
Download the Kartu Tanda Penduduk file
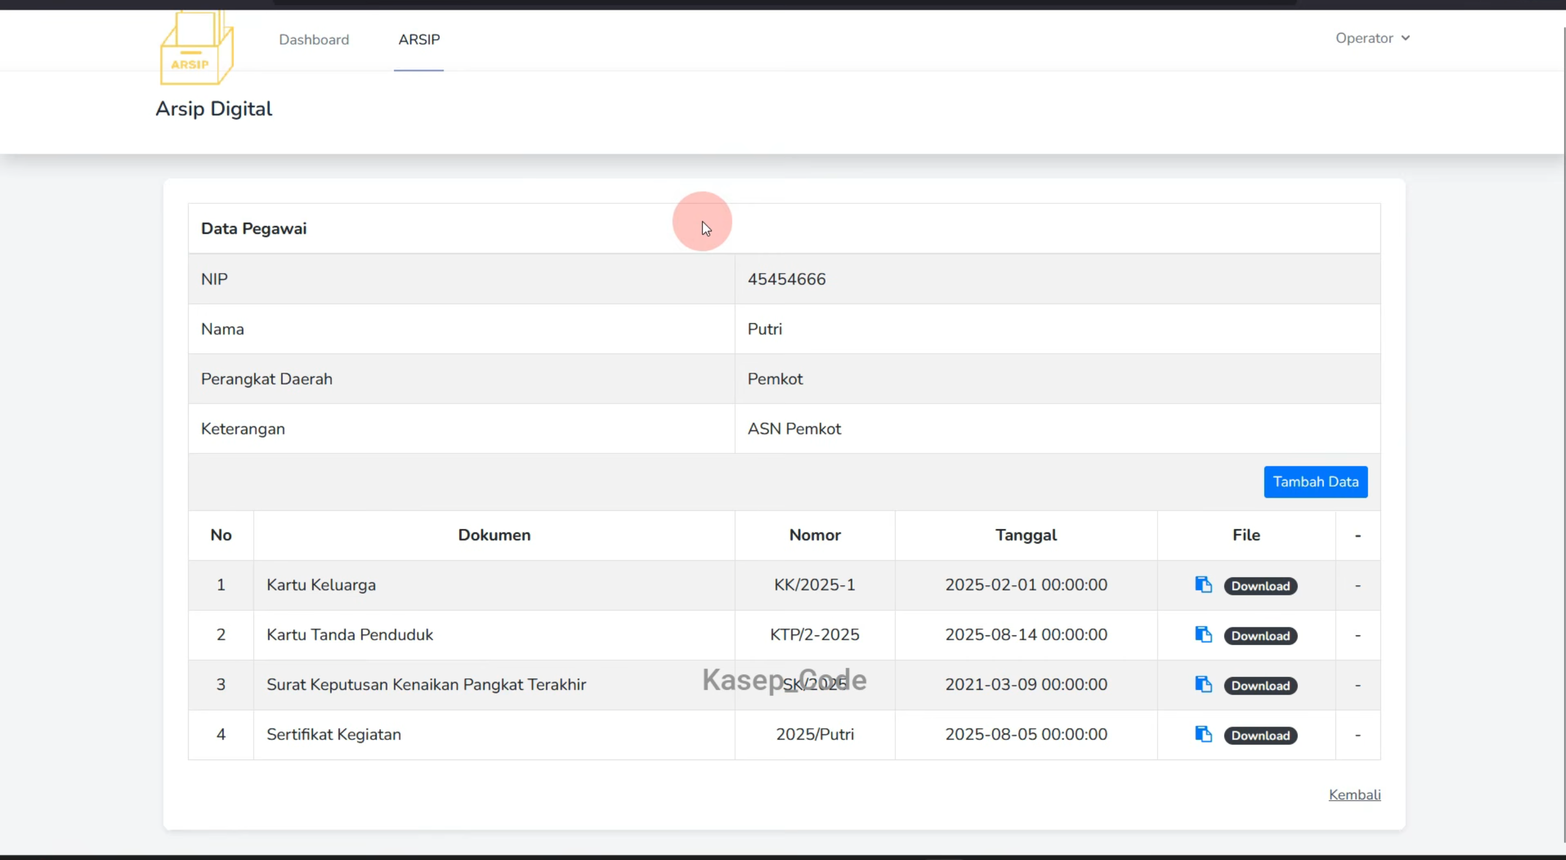pos(1260,636)
